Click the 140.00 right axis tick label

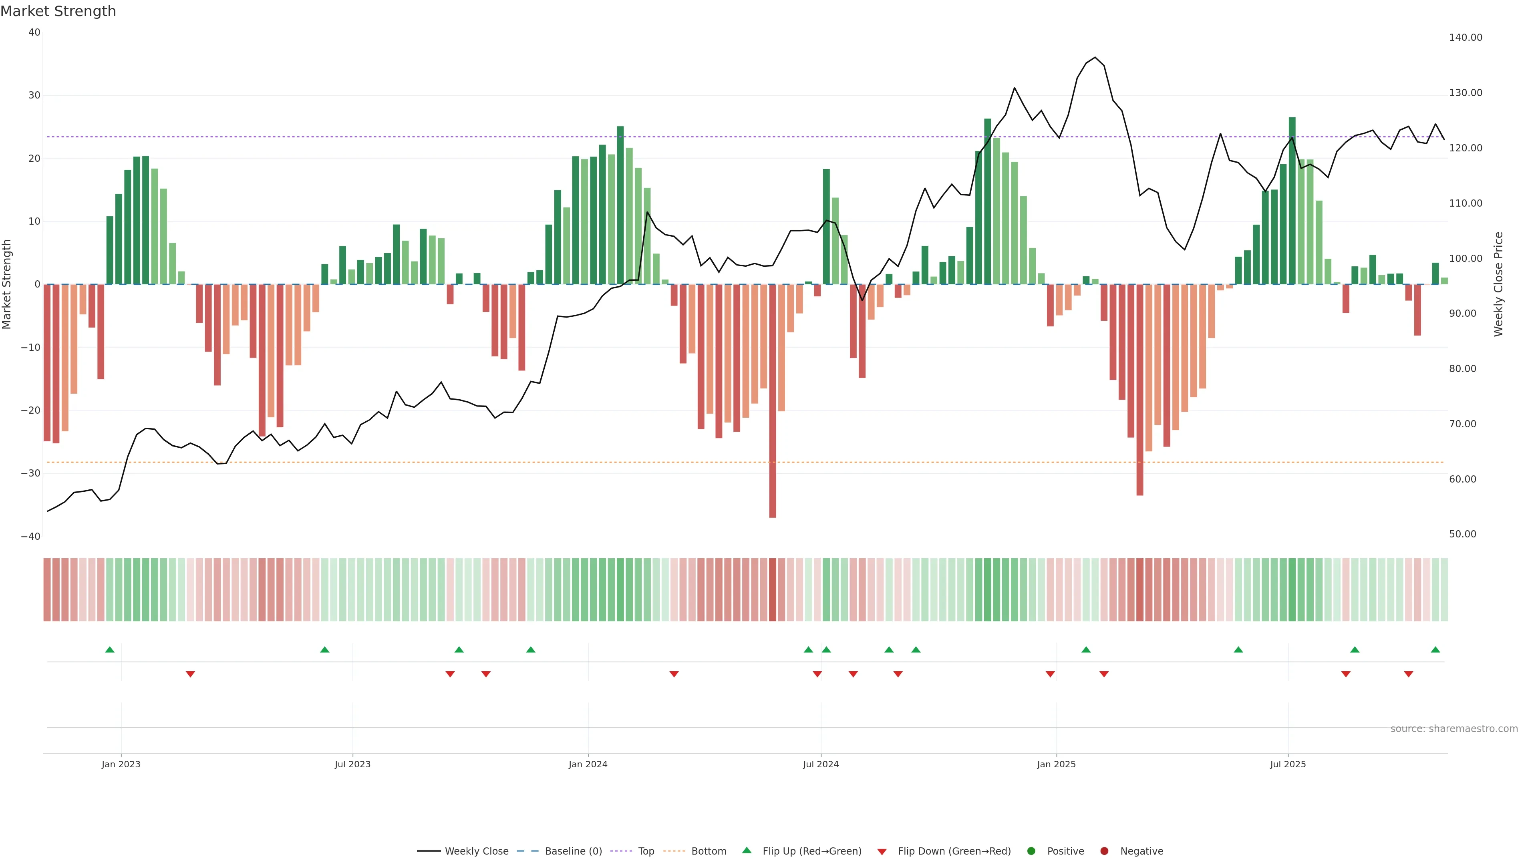point(1465,38)
